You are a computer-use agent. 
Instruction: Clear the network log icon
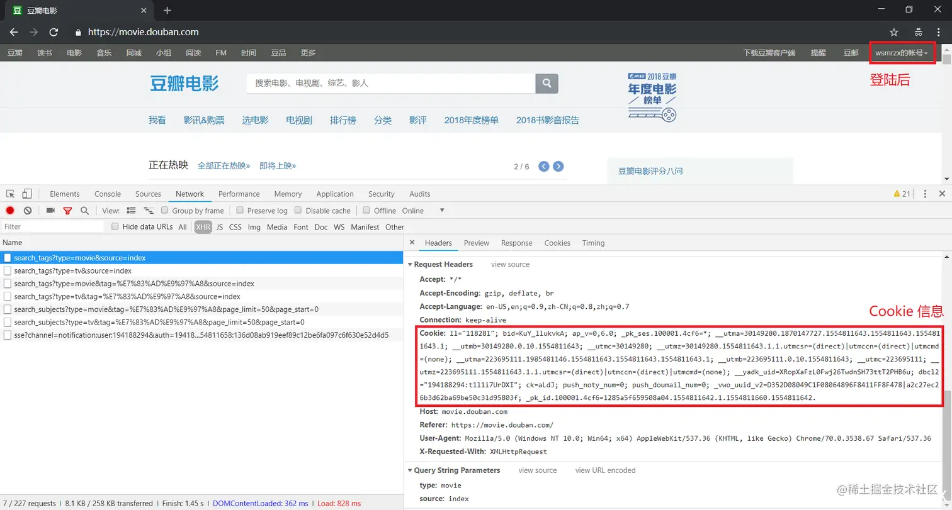(x=28, y=211)
